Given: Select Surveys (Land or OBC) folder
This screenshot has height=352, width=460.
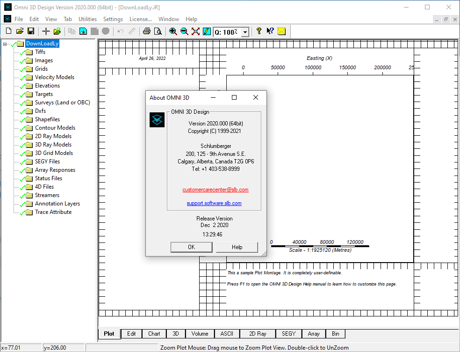Looking at the screenshot, I should 63,103.
